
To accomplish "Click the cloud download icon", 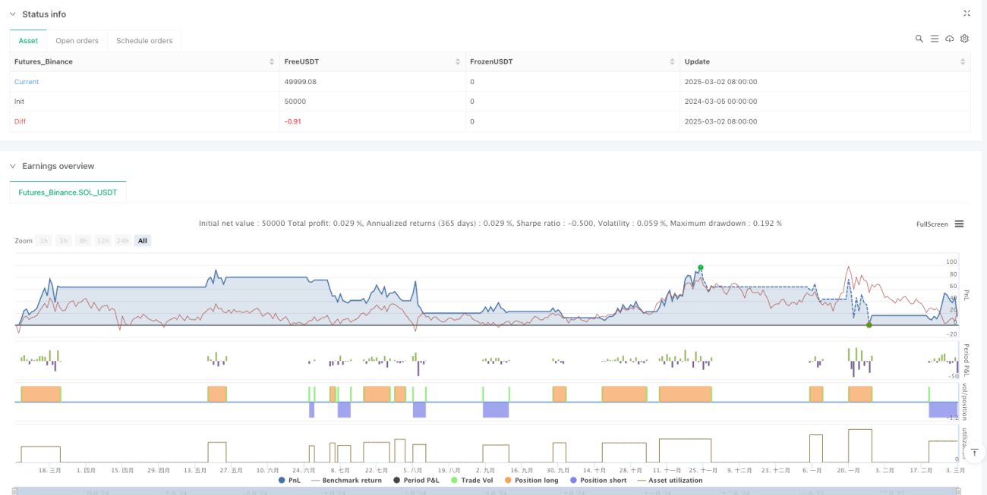I will pos(949,39).
